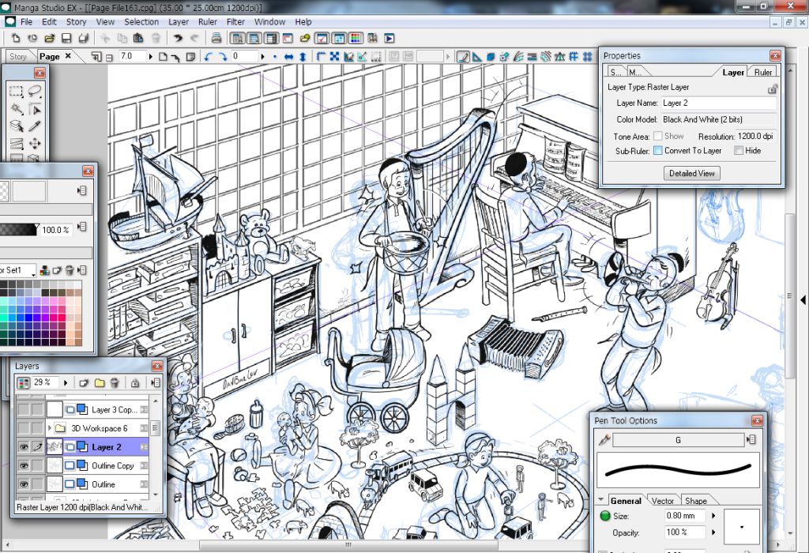The height and width of the screenshot is (553, 809).
Task: Click the Lock Layer icon in Layers panel
Action: coord(135,383)
